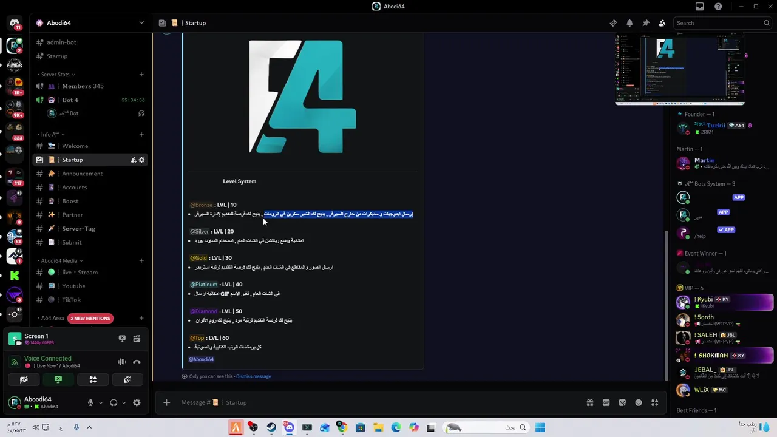Image resolution: width=777 pixels, height=437 pixels.
Task: Open the GIF picker icon
Action: 606,402
